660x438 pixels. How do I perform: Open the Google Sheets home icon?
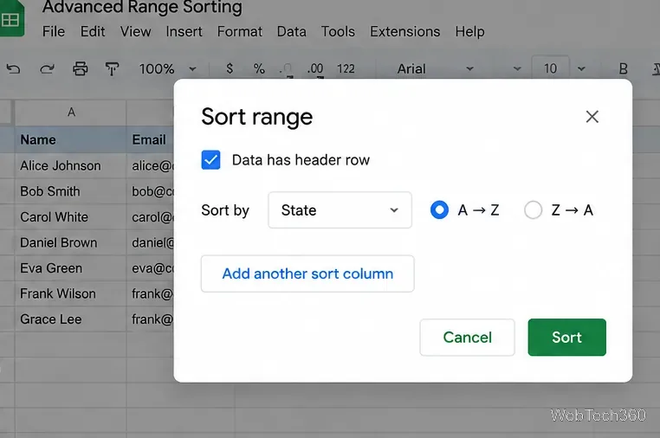click(x=11, y=18)
